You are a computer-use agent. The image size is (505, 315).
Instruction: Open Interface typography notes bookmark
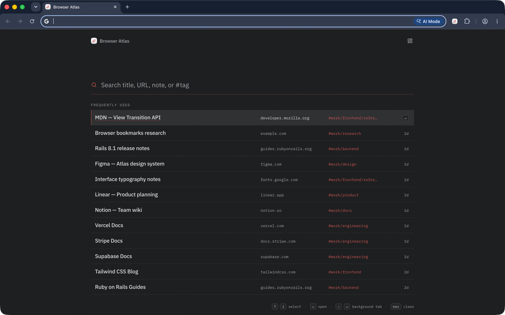point(252,179)
